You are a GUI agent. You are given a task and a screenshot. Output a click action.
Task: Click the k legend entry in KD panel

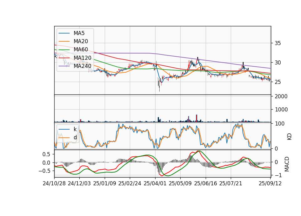[75, 129]
